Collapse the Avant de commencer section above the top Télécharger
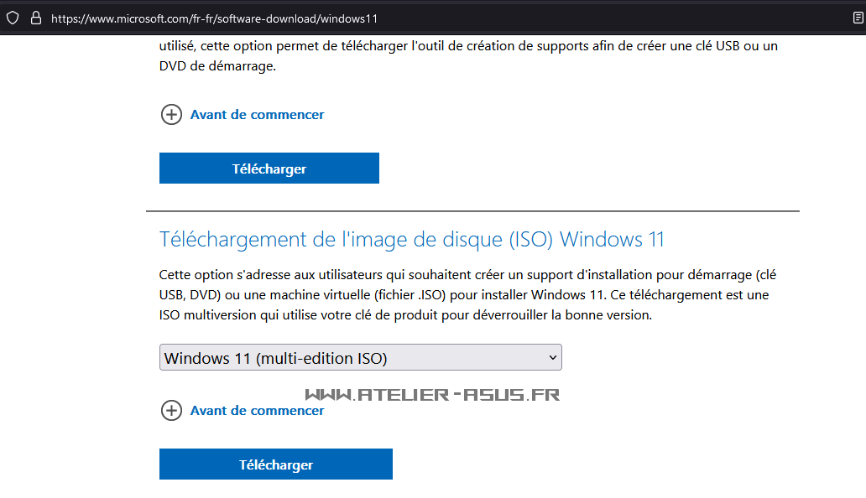Viewport: 866px width, 498px height. coord(171,114)
